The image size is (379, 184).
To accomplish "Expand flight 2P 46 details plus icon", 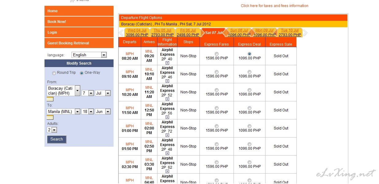I will click(167, 81).
